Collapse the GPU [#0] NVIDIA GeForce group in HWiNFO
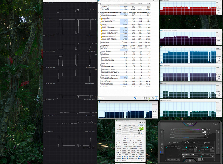 99,13
